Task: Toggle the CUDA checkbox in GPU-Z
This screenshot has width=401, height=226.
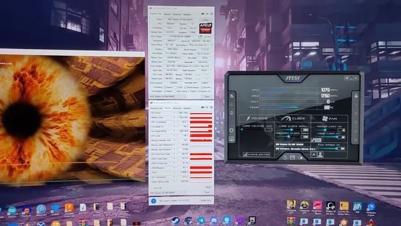Action: (176, 87)
